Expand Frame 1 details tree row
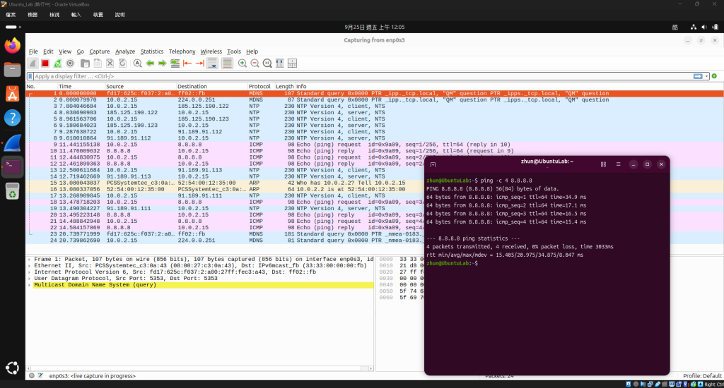The image size is (724, 388). coord(30,260)
